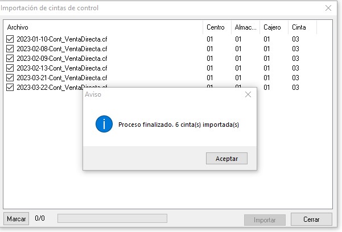Click the Almac... column header
This screenshot has width=342, height=232.
pyautogui.click(x=246, y=27)
